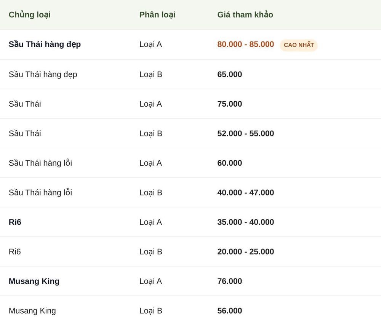Select the bold Sầu Thái hàng đẹp row name
Image resolution: width=381 pixels, height=325 pixels.
point(45,45)
